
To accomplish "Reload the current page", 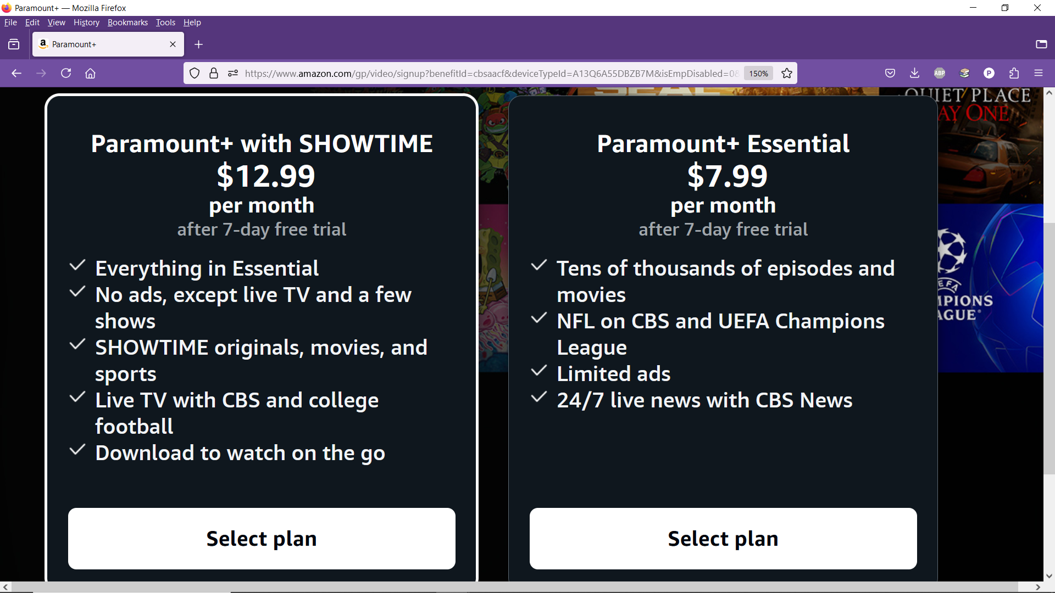I will pos(66,73).
